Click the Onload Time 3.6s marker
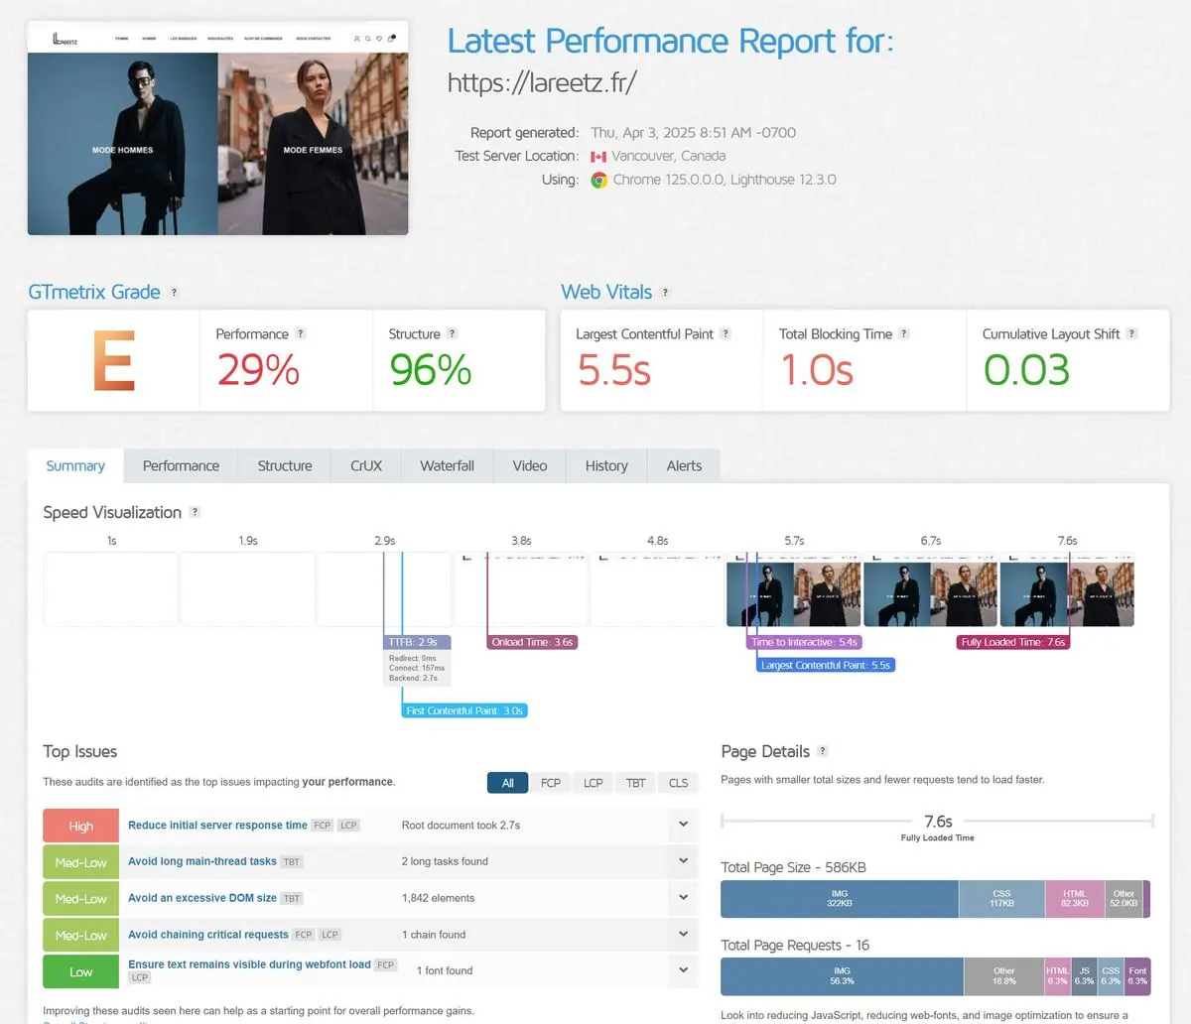This screenshot has height=1024, width=1191. click(532, 642)
